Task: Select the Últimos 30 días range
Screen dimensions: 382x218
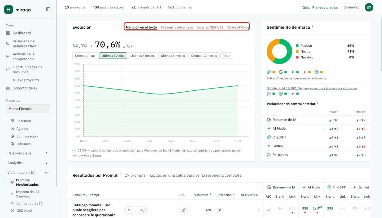Action: click(x=113, y=56)
